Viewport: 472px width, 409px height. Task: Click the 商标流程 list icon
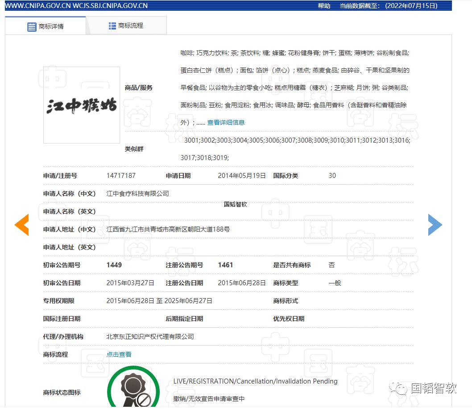point(112,26)
